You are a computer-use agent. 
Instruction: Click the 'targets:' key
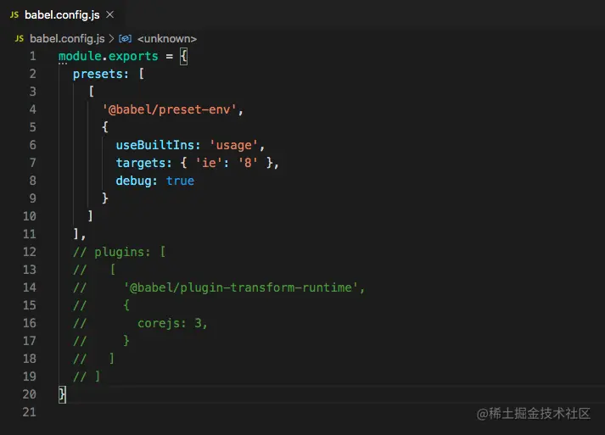coord(143,163)
